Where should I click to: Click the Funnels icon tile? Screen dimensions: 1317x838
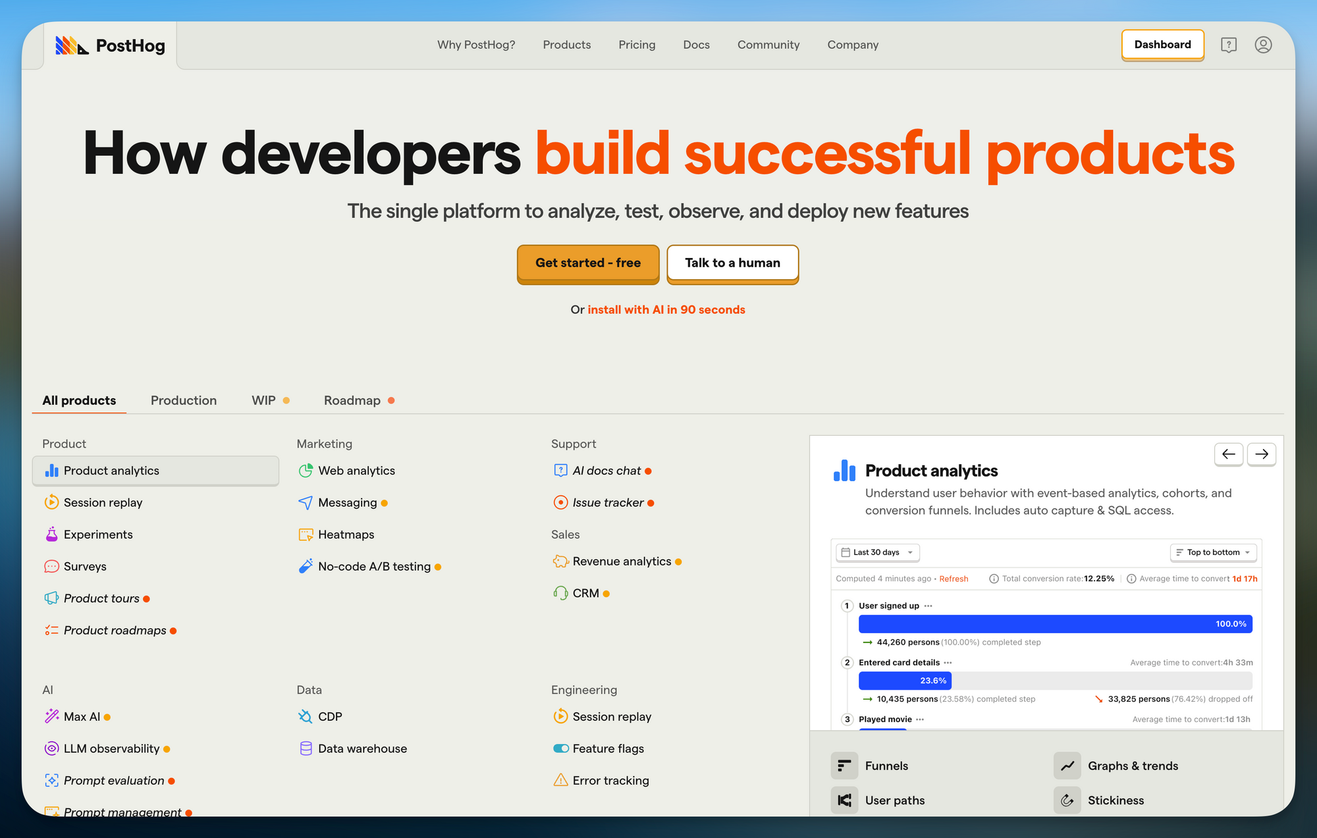click(x=844, y=766)
